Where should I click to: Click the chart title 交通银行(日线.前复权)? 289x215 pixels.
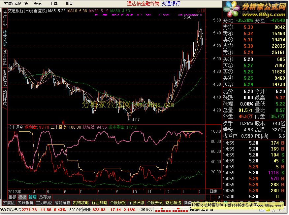(27, 11)
